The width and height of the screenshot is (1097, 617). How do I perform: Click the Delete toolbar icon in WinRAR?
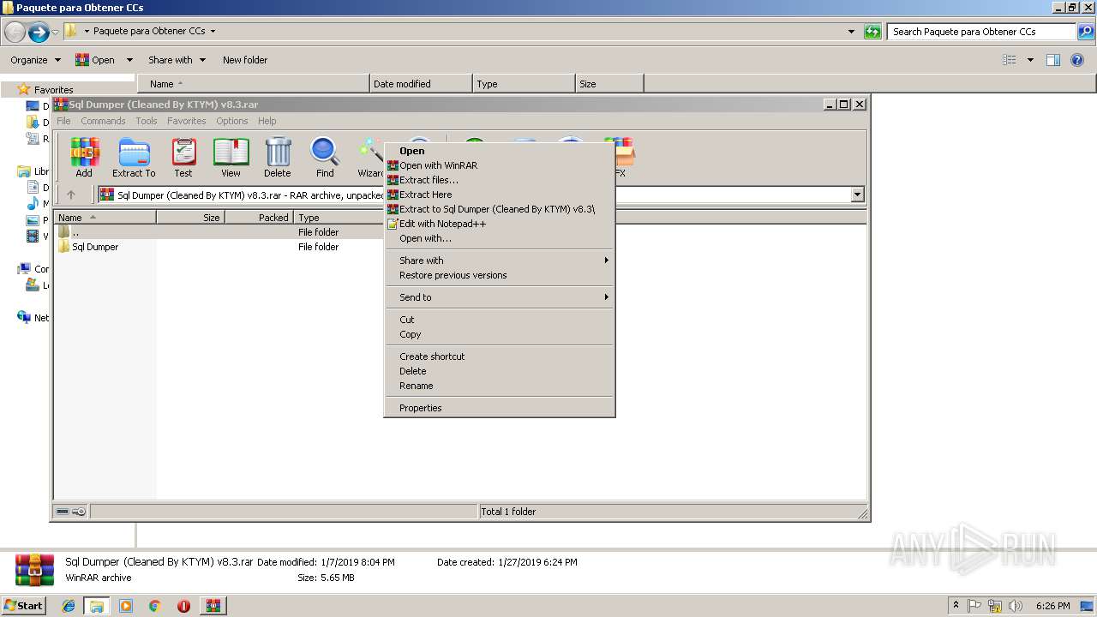(x=278, y=158)
